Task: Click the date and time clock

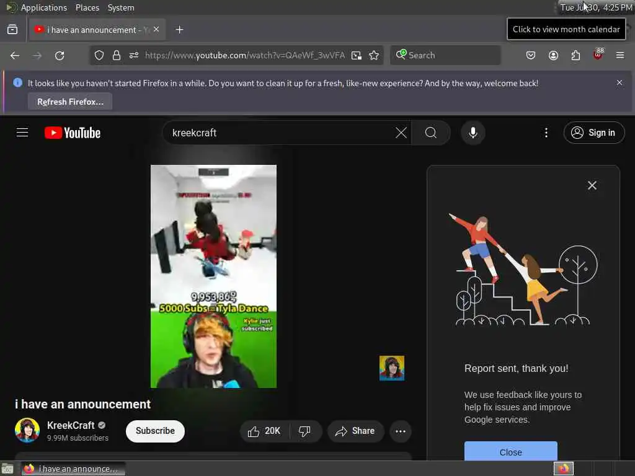Action: click(x=596, y=7)
